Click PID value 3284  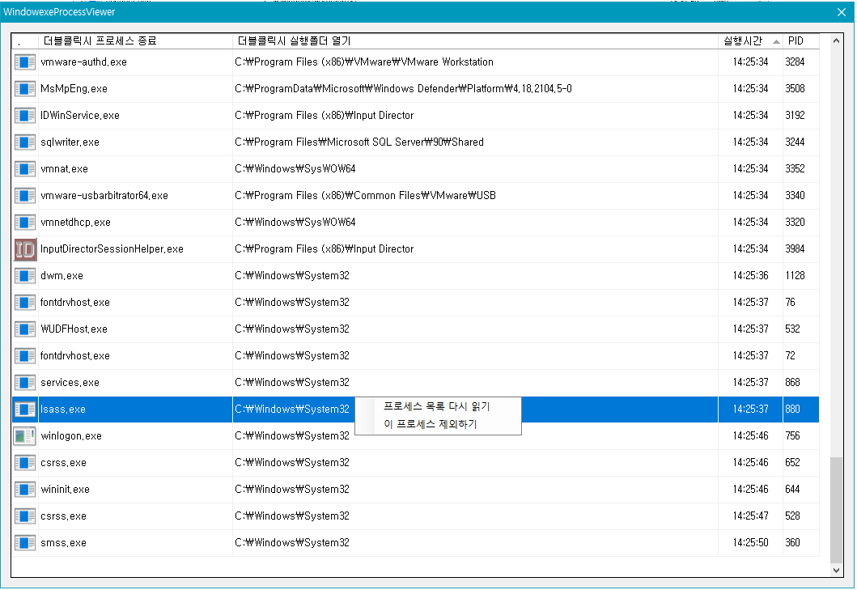point(795,62)
